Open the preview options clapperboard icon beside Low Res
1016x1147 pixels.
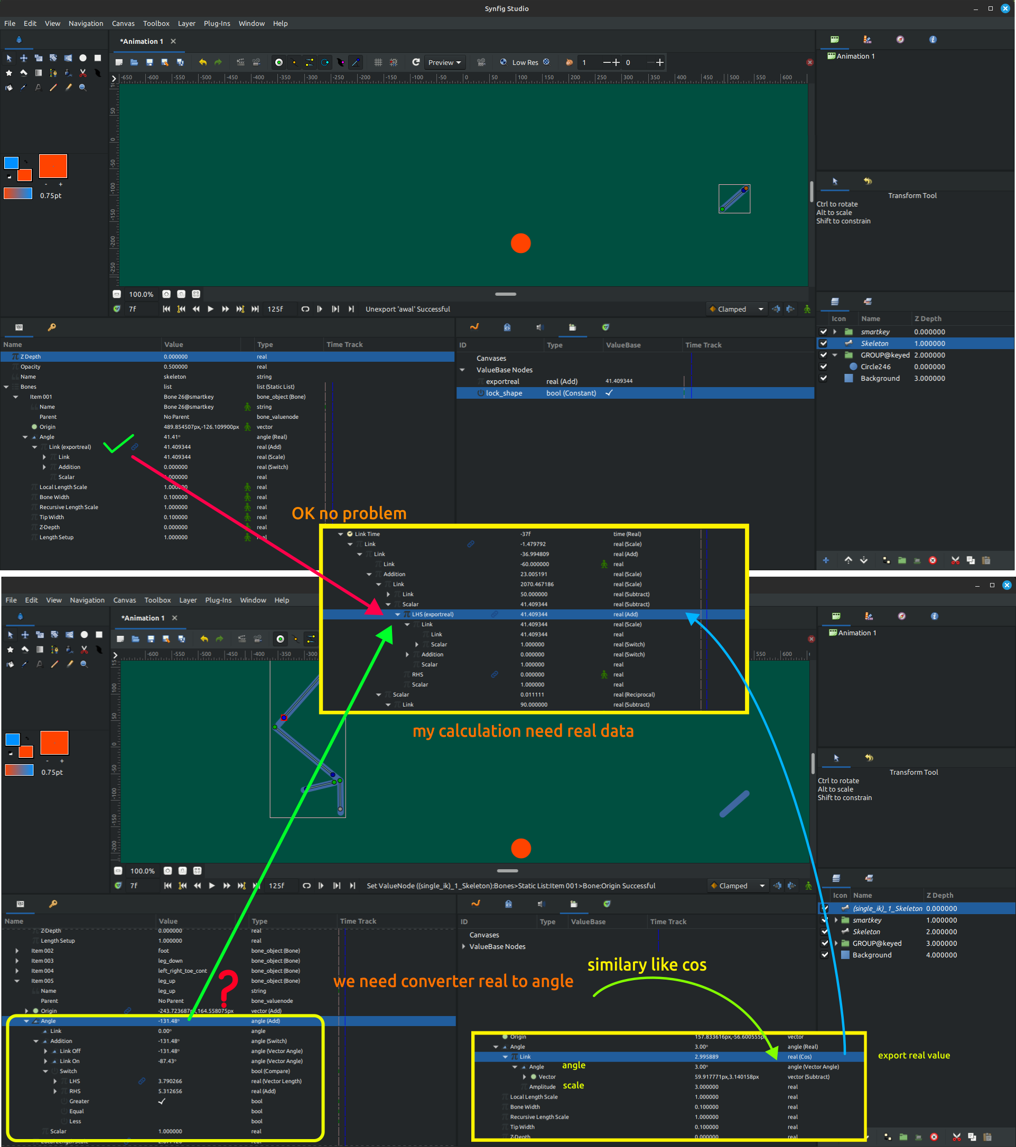(481, 62)
